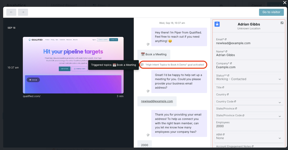Viewport: 288px width, 150px height.
Task: Click the 3 min duration label
Action: tap(120, 96)
